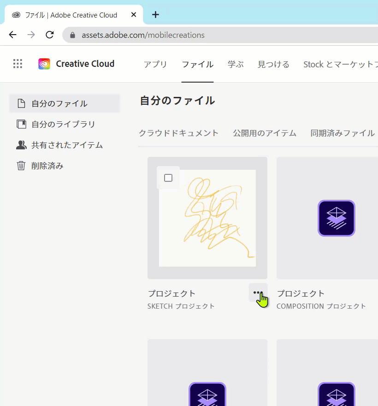Click the lock icon in address bar
The image size is (378, 406).
[73, 35]
